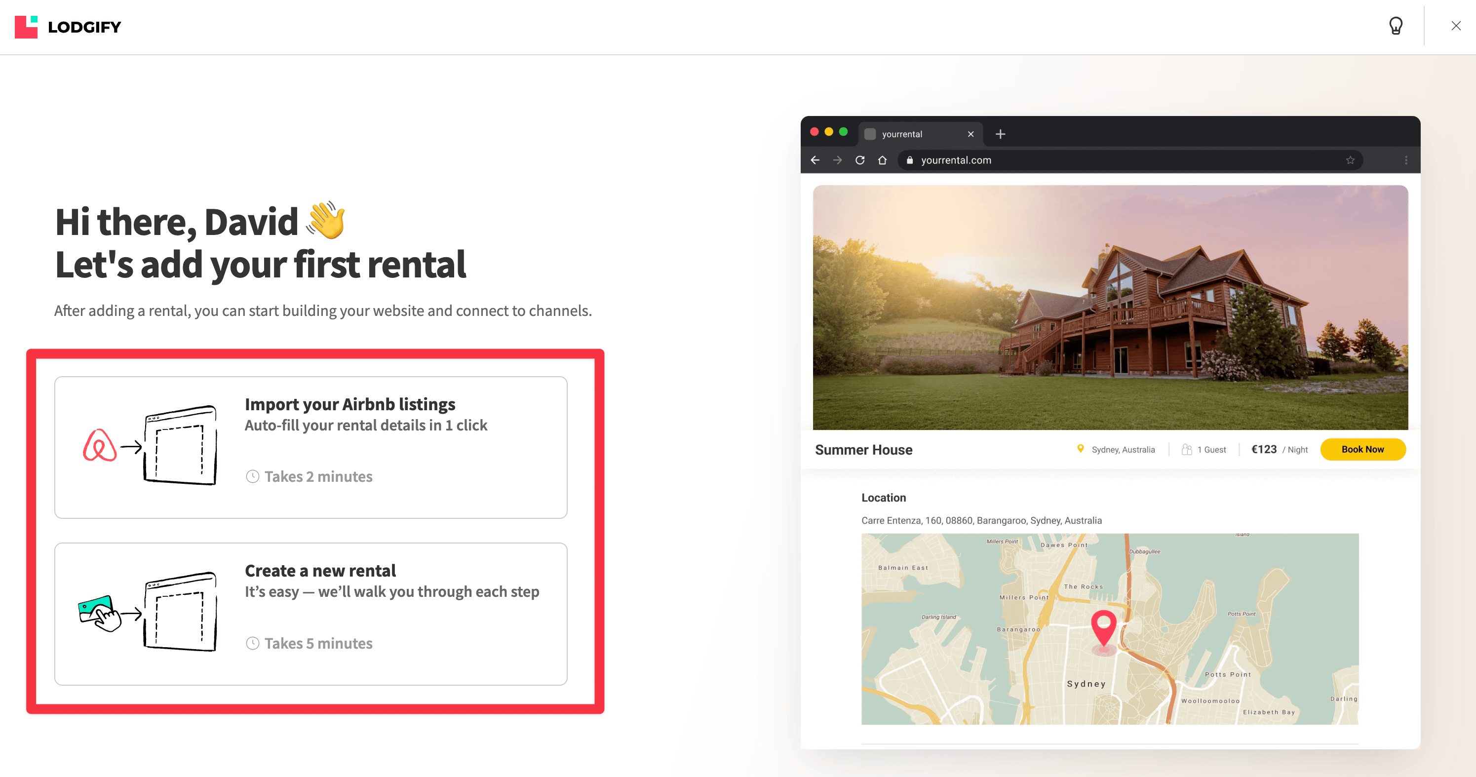The image size is (1476, 777).
Task: Select Import your Airbnb listings
Action: click(310, 447)
